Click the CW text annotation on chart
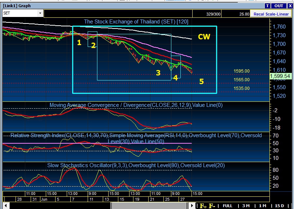The image size is (294, 209). tap(204, 37)
